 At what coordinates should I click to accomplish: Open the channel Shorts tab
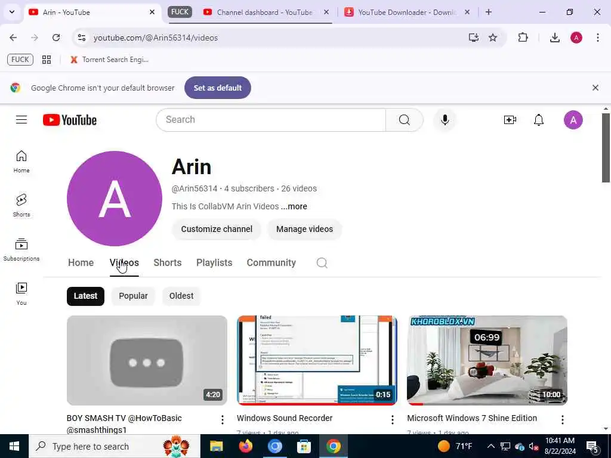coord(168,263)
